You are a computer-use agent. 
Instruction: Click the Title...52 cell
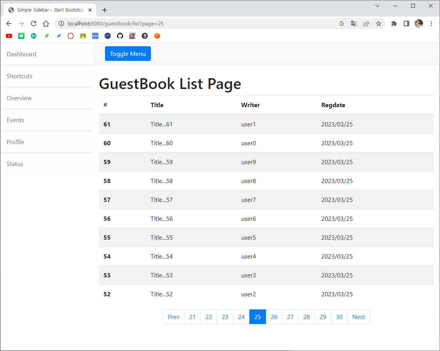click(x=191, y=294)
